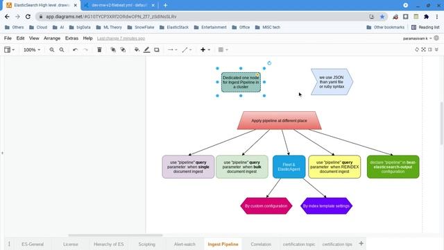Select the Fleet & ElasticAgent blue box
This screenshot has height=250, width=444.
(289, 167)
